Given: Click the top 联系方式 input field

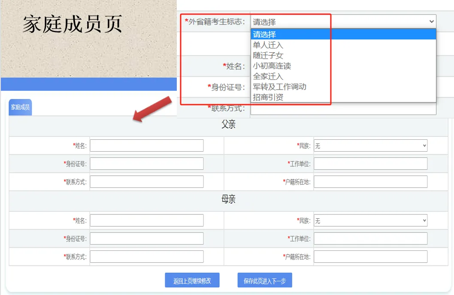Looking at the screenshot, I should [343, 110].
